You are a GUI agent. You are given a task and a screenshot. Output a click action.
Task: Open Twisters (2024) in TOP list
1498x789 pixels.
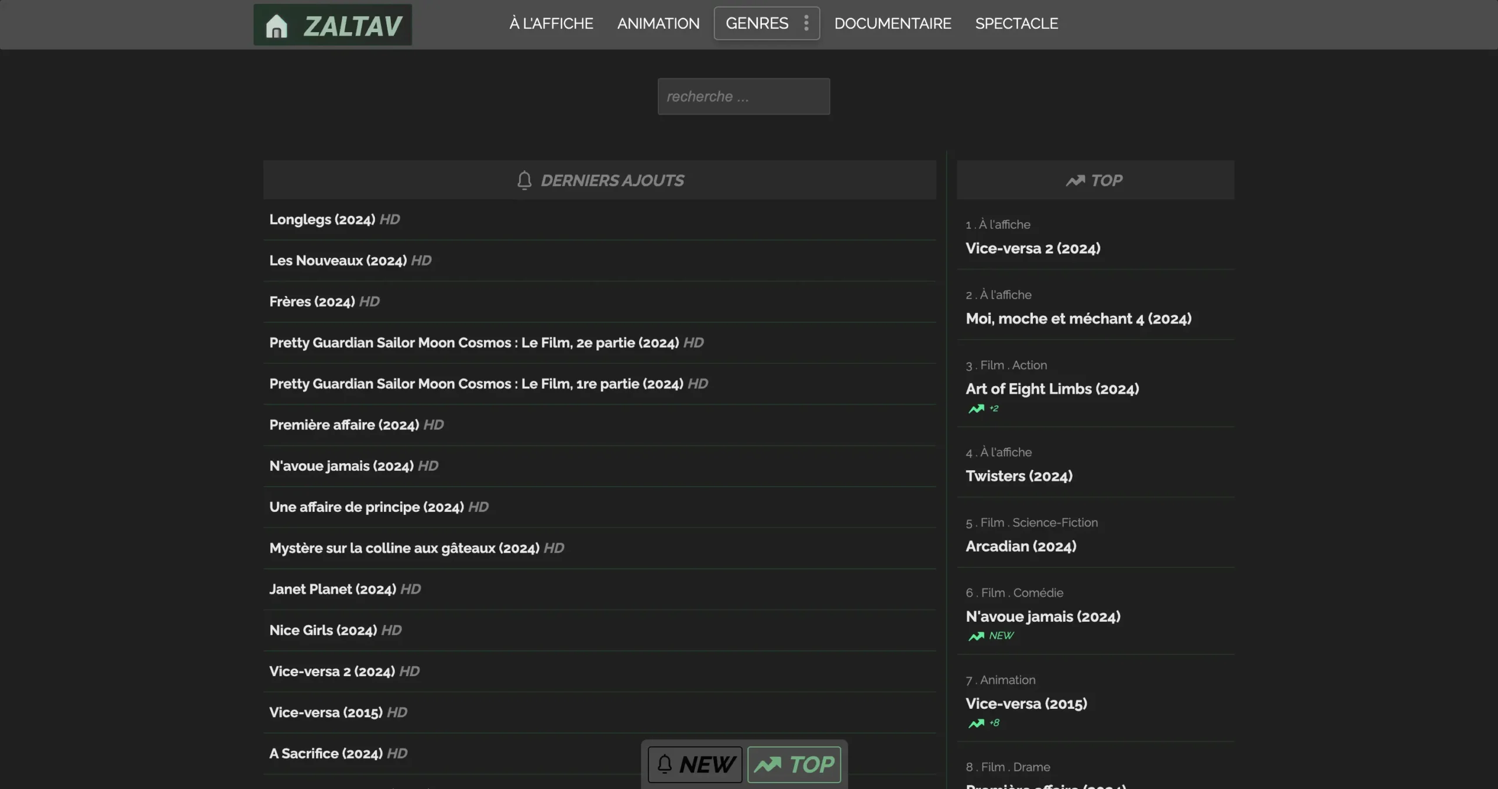[x=1019, y=476]
